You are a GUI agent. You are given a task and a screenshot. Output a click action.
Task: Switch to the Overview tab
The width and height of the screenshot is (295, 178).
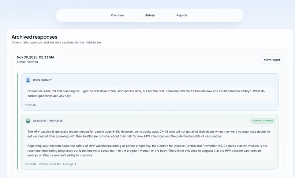(x=117, y=15)
